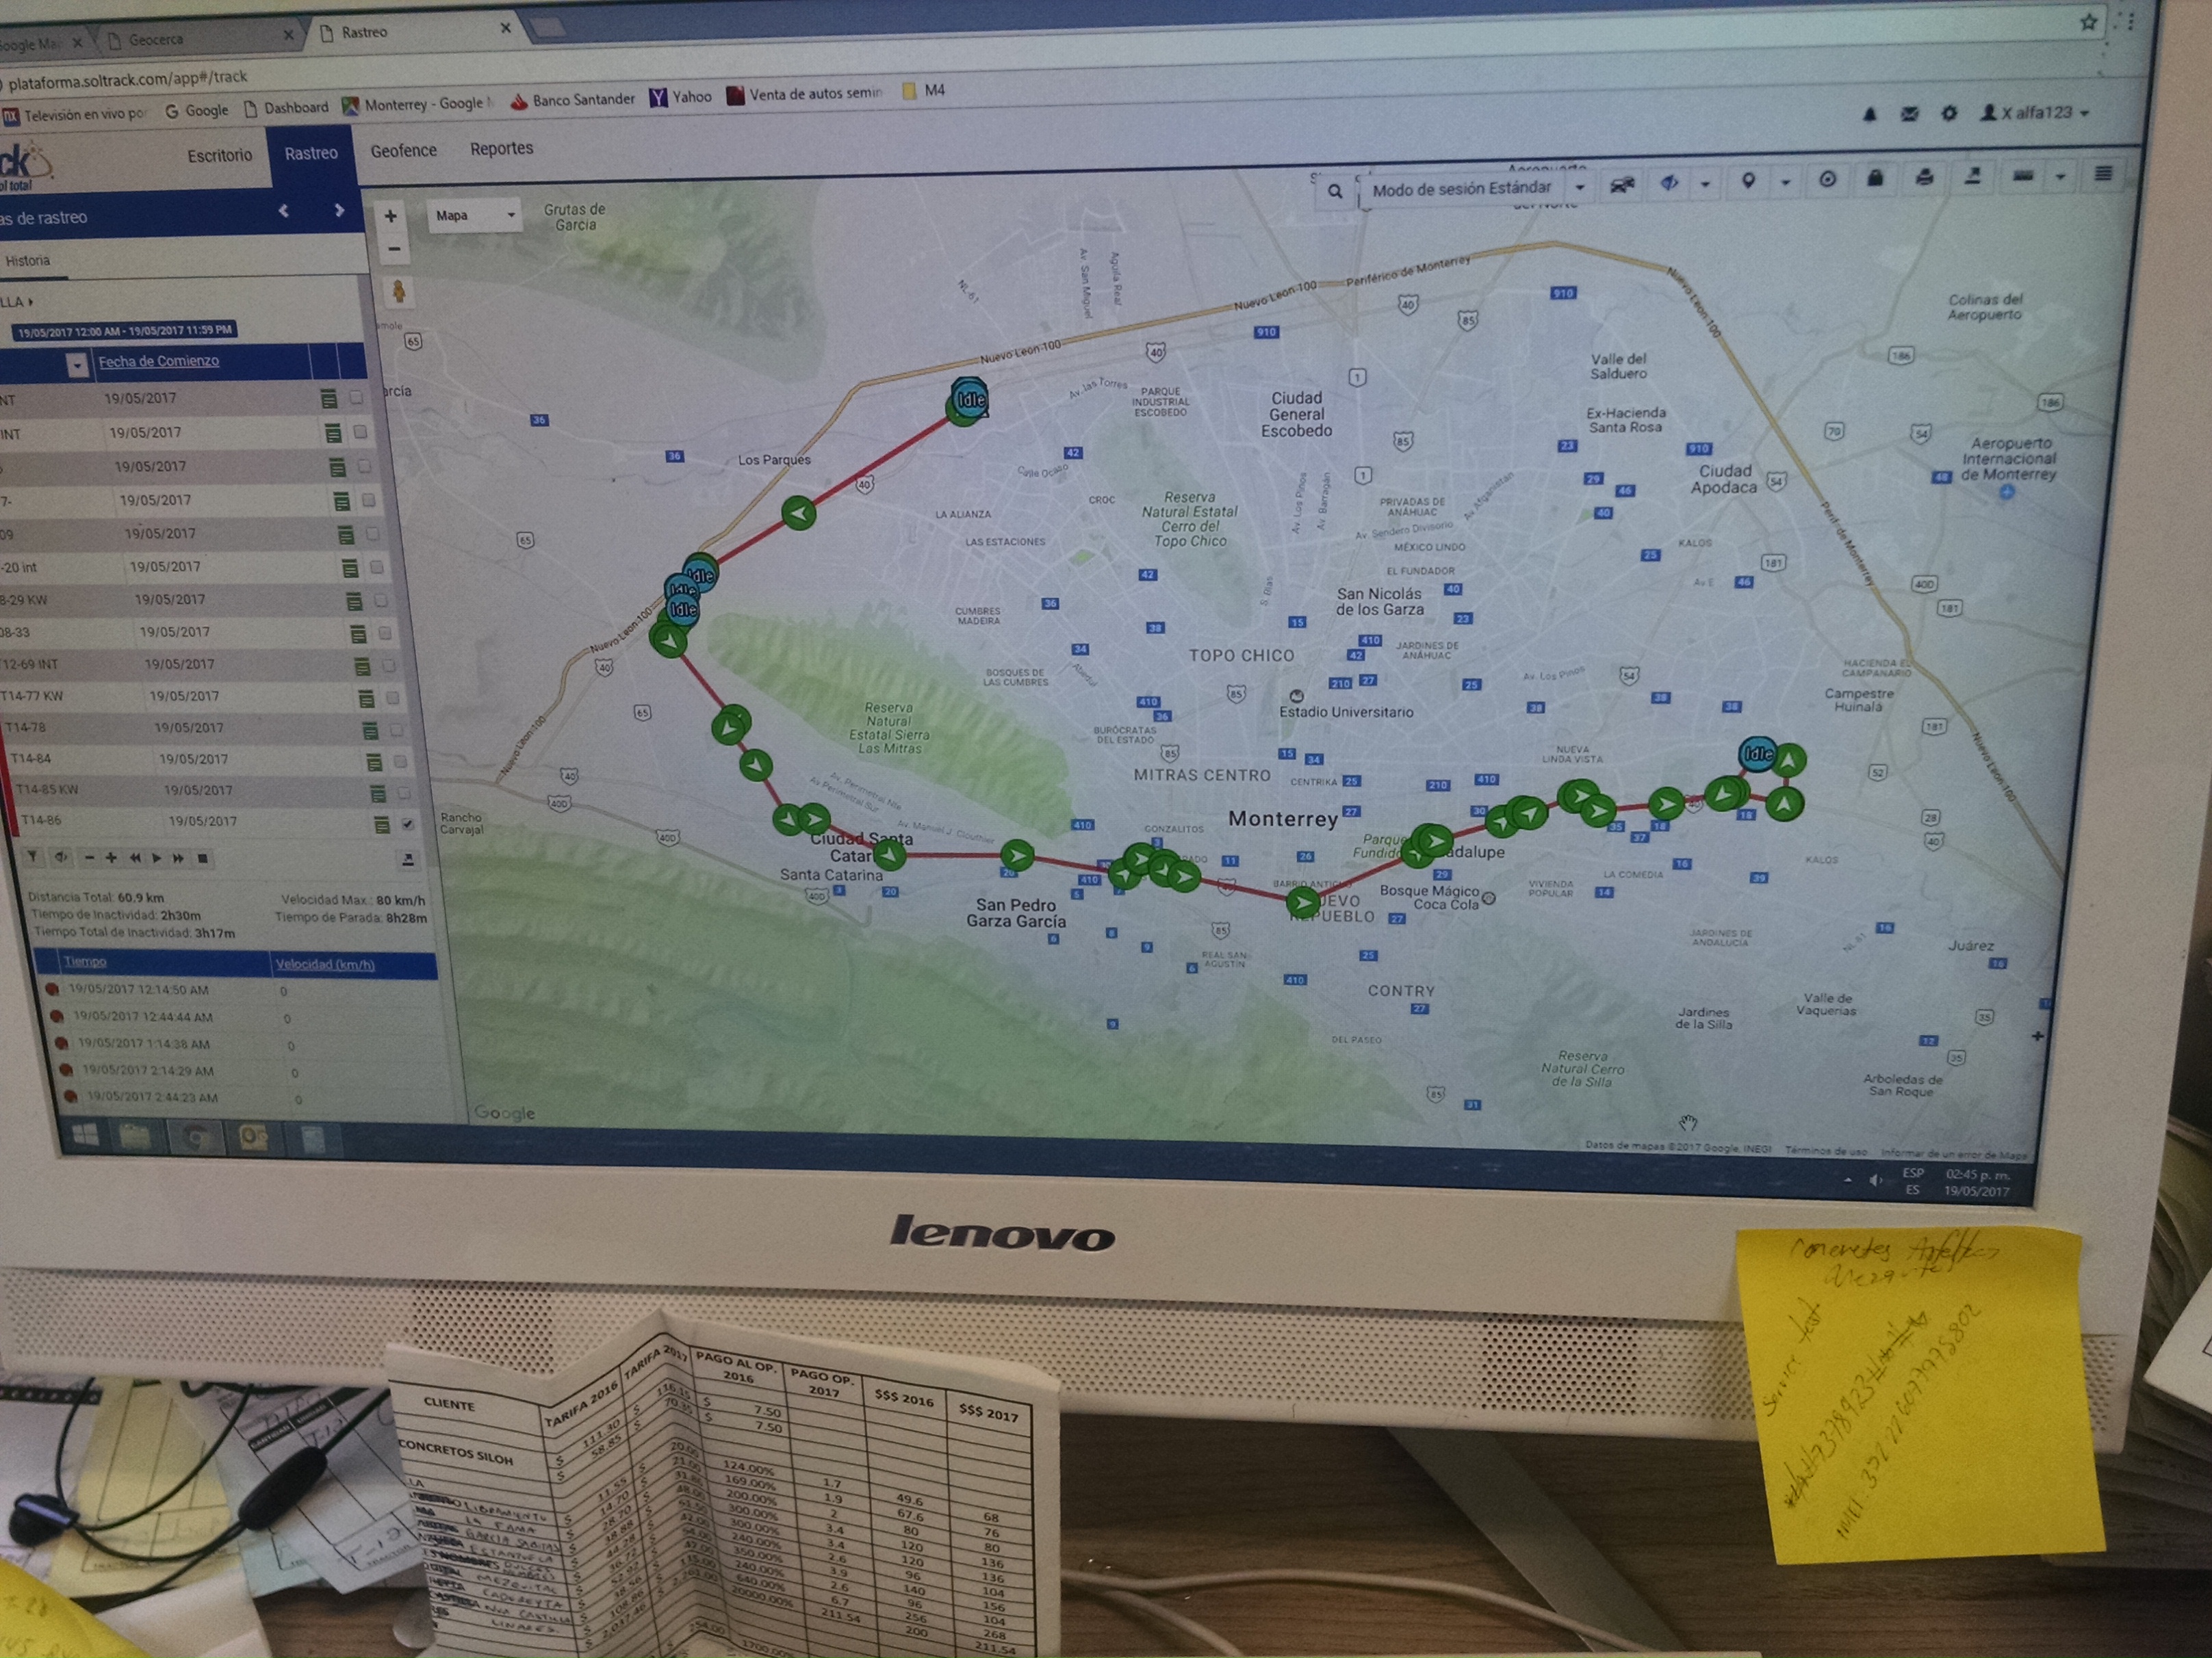Stop the route playback
The image size is (2212, 1658).
pyautogui.click(x=203, y=858)
